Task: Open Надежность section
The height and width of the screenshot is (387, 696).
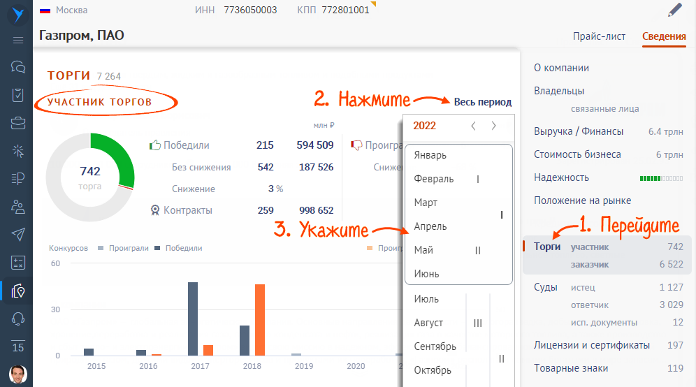Action: (561, 177)
